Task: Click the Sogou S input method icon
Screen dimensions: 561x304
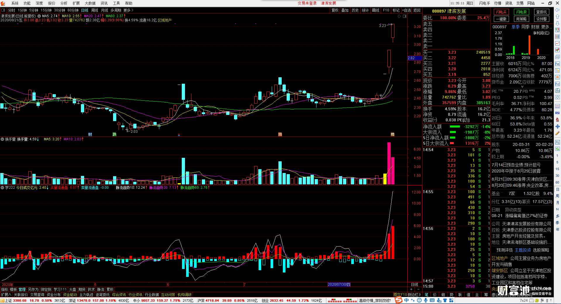Action: 399,300
